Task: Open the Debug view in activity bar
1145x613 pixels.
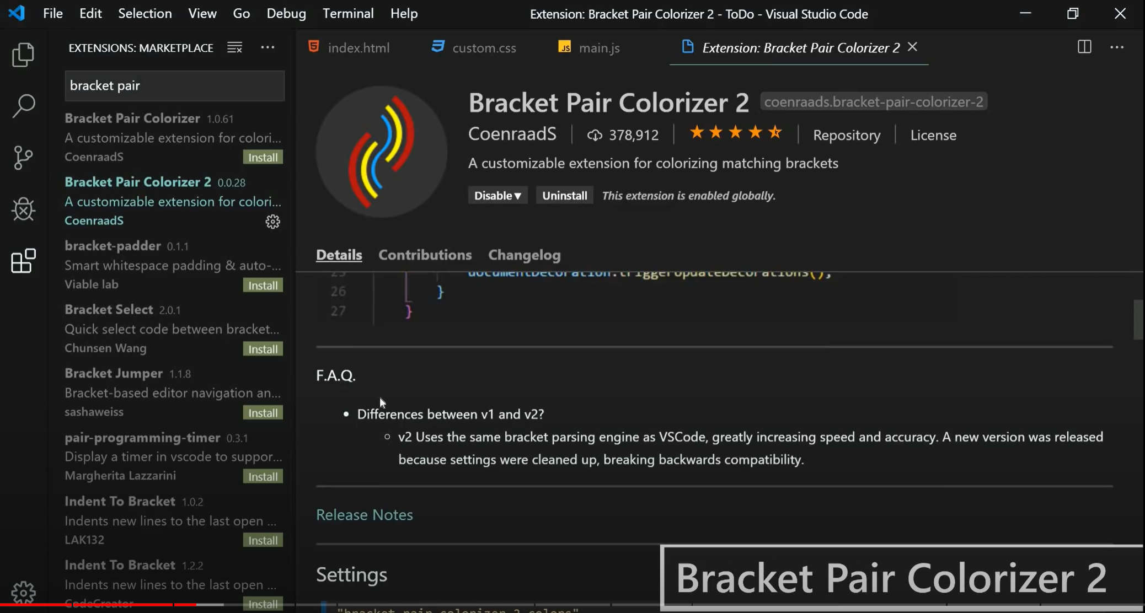Action: (23, 209)
